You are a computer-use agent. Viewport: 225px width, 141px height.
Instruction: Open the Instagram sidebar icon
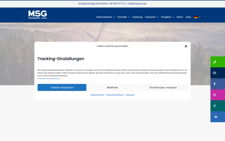(x=214, y=95)
